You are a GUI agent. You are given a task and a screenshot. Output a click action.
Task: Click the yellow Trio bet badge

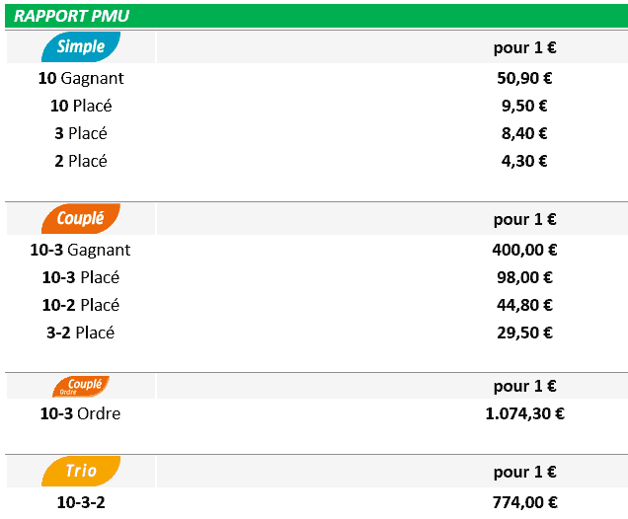point(81,471)
